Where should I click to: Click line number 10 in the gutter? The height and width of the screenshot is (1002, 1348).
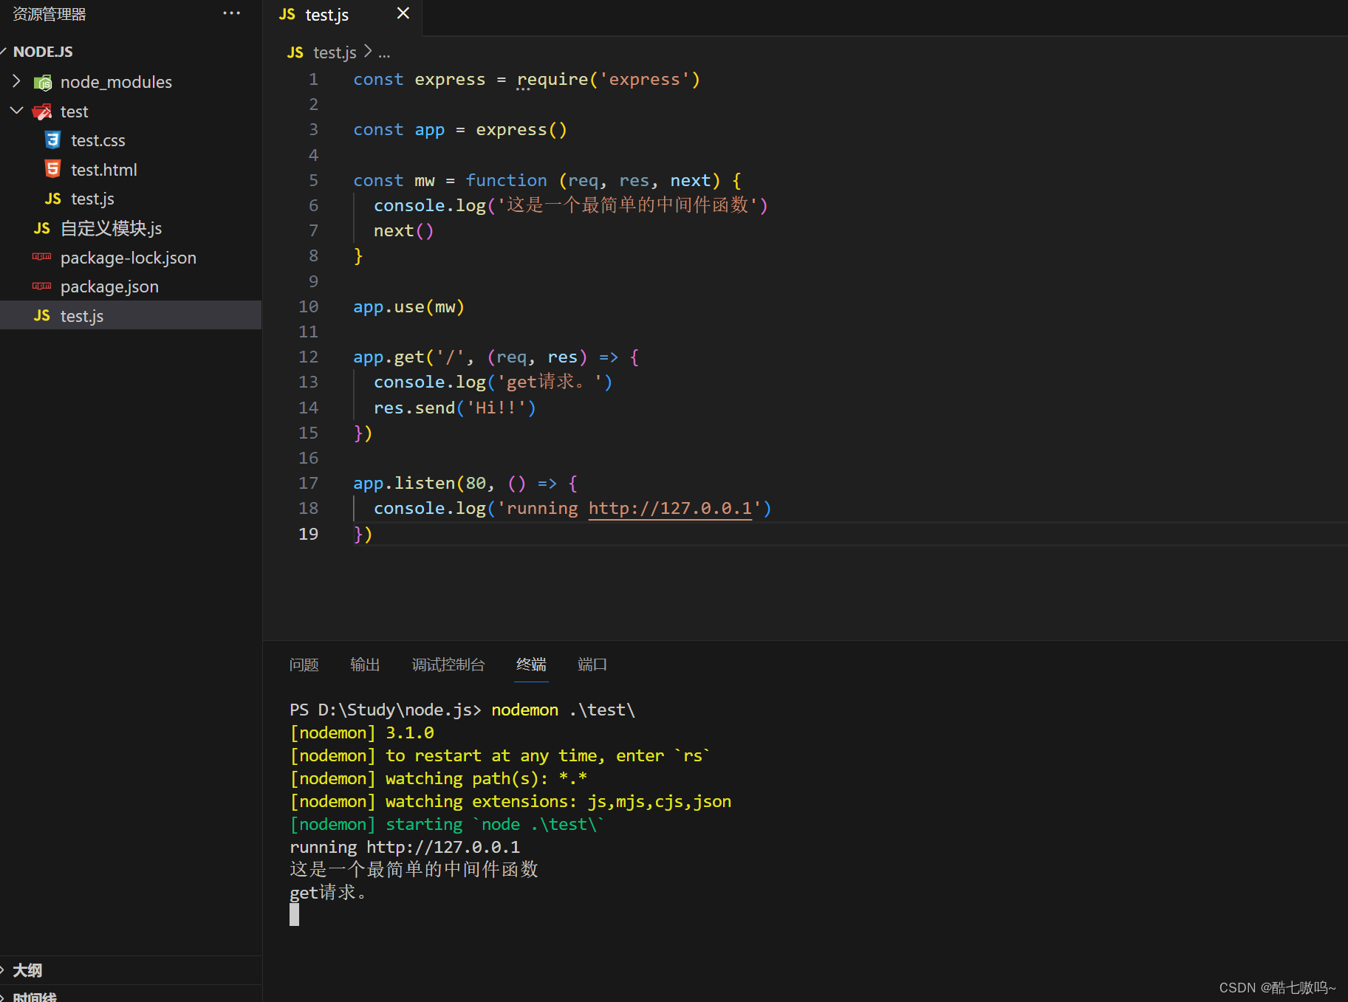[308, 307]
